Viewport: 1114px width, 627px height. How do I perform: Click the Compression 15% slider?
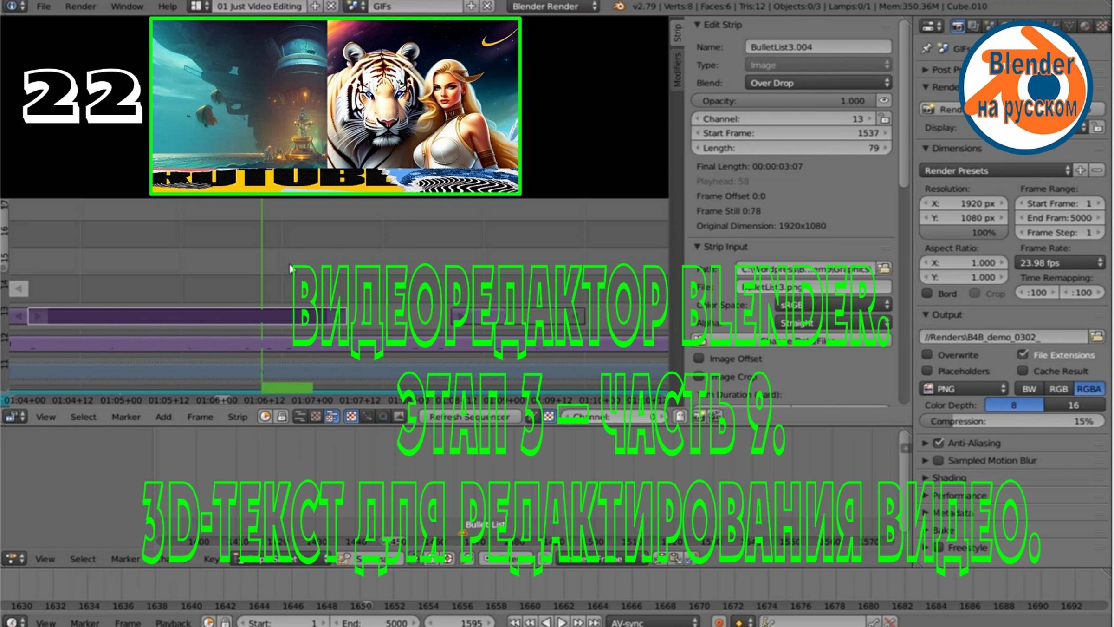pyautogui.click(x=1012, y=421)
